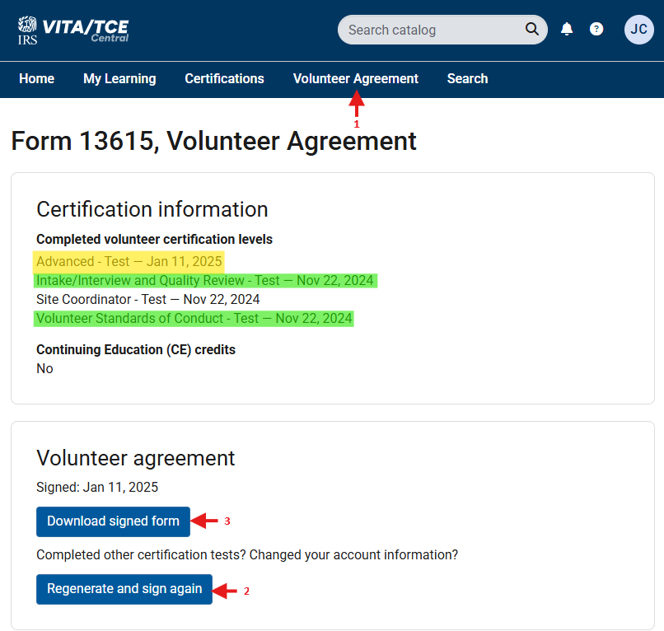
Task: Click 'Completed volunteer certification levels' label
Action: tap(154, 239)
